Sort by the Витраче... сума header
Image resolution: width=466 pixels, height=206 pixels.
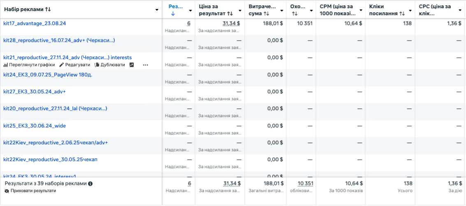pos(262,10)
